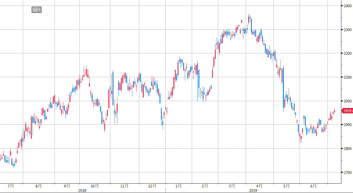Select the 6月 time axis label
Viewport: 353px width, 193px height.
pos(313,186)
